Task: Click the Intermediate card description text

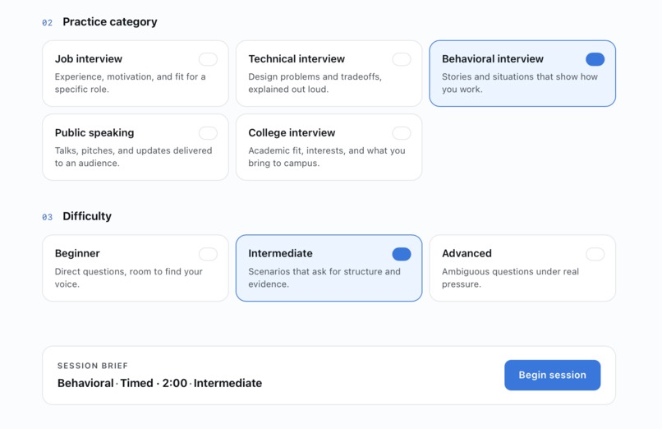Action: pyautogui.click(x=324, y=278)
